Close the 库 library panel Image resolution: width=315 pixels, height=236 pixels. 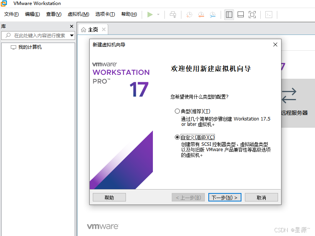(x=72, y=26)
